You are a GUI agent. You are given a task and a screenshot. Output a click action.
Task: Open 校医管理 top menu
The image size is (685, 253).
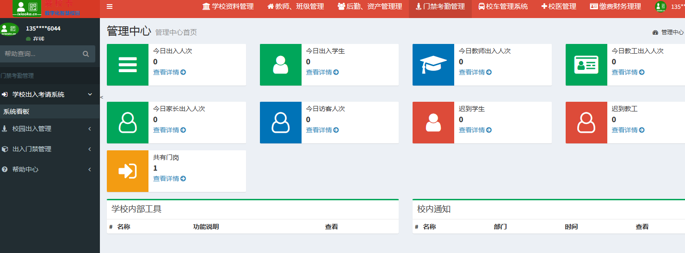(559, 6)
